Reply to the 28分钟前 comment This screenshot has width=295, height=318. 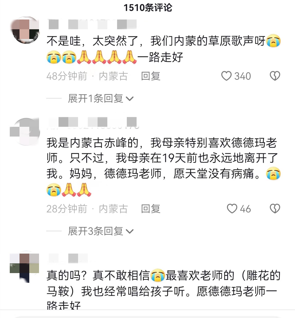(150, 209)
